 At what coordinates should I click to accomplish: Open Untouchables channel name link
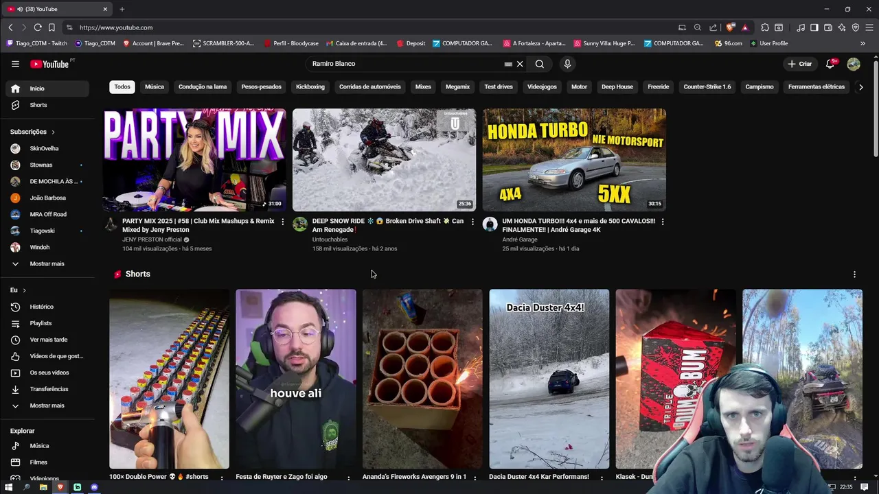pyautogui.click(x=330, y=239)
